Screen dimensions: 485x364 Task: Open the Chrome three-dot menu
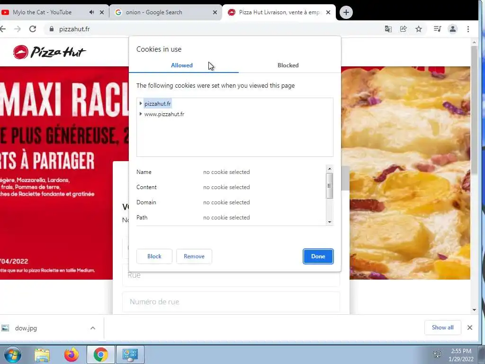468,29
